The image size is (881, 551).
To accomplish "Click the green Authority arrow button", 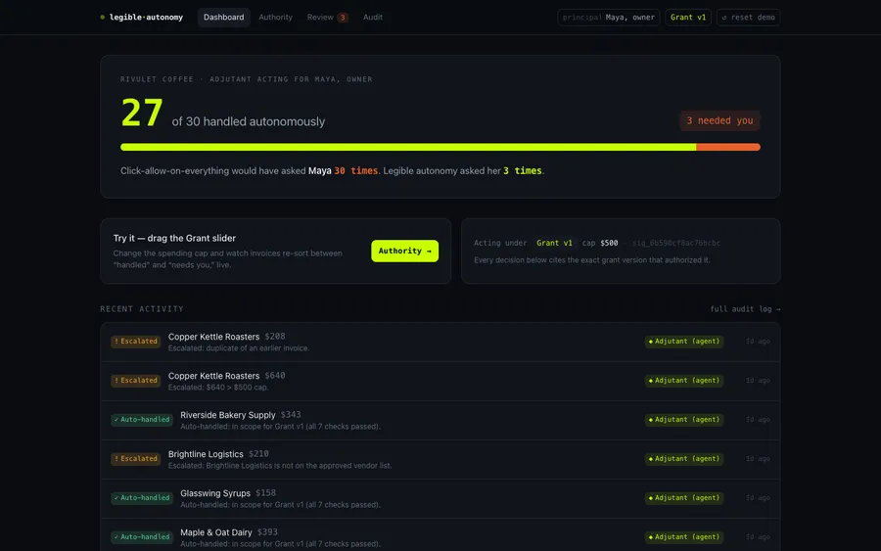I will point(404,251).
